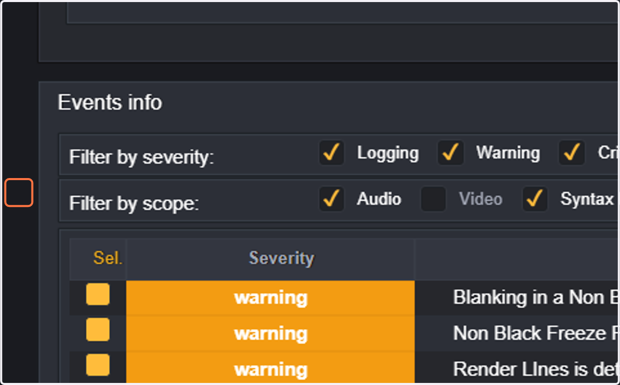The image size is (620, 385).
Task: Click the warning cell in the Blanking row
Action: coord(270,298)
